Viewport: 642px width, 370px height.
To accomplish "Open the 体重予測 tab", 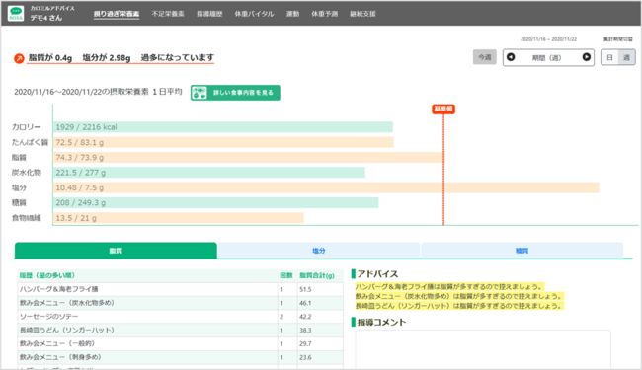I will (x=324, y=14).
